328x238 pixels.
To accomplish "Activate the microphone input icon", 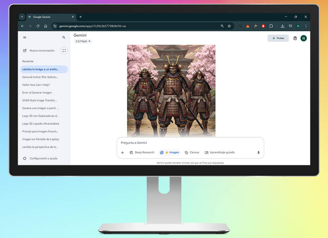I will 258,152.
